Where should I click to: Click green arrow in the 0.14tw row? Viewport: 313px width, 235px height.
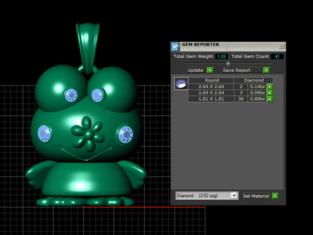click(270, 87)
